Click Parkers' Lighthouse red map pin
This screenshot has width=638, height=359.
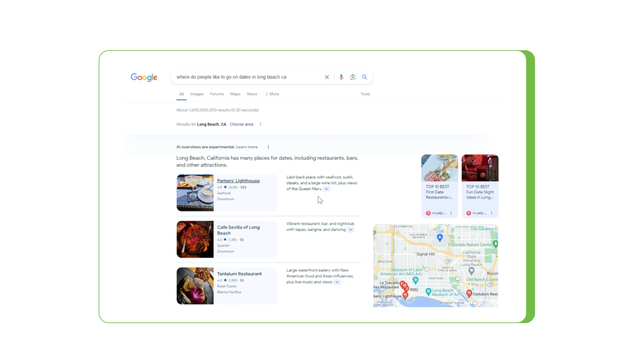pos(405,296)
